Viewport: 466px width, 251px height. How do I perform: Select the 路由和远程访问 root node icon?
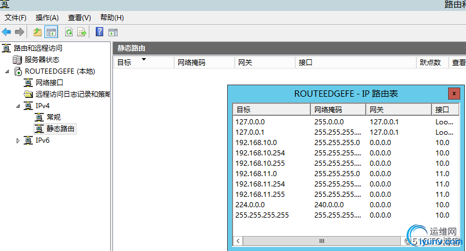coord(6,48)
